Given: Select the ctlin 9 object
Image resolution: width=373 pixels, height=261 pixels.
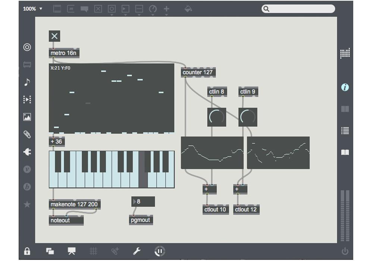Looking at the screenshot, I should pyautogui.click(x=248, y=92).
